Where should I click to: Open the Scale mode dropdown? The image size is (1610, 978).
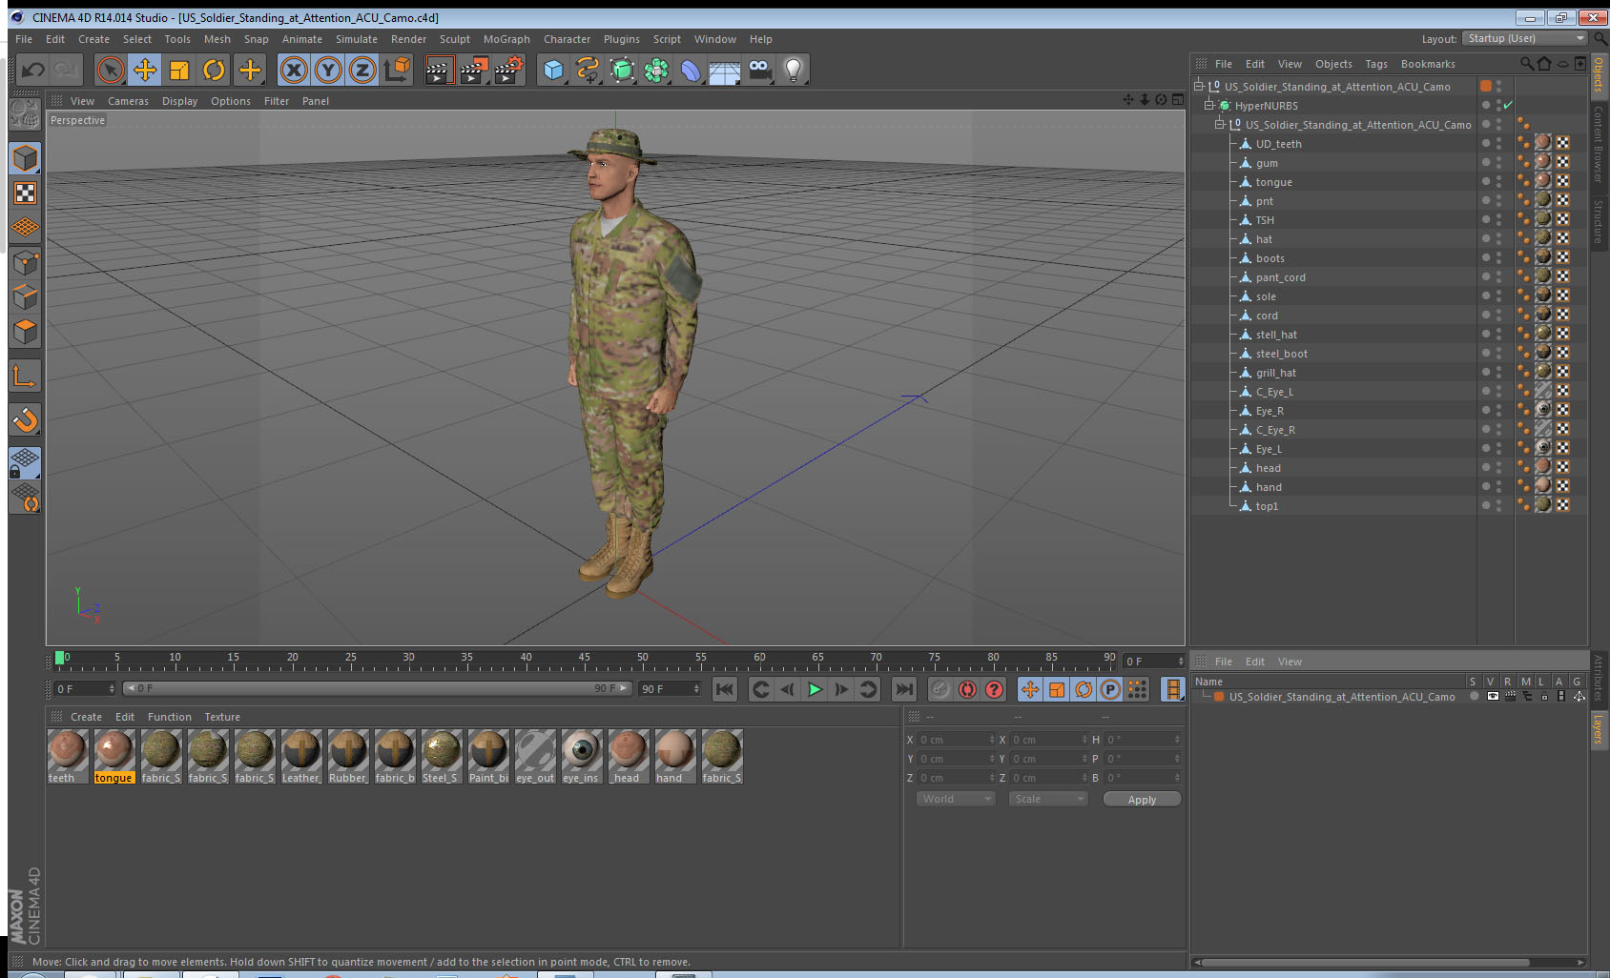coord(1048,799)
